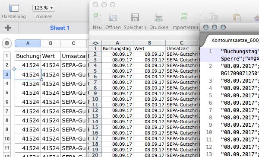259x157 pixels.
Task: Click line 6 text "08.09.2017" in editor
Action: pos(239,103)
